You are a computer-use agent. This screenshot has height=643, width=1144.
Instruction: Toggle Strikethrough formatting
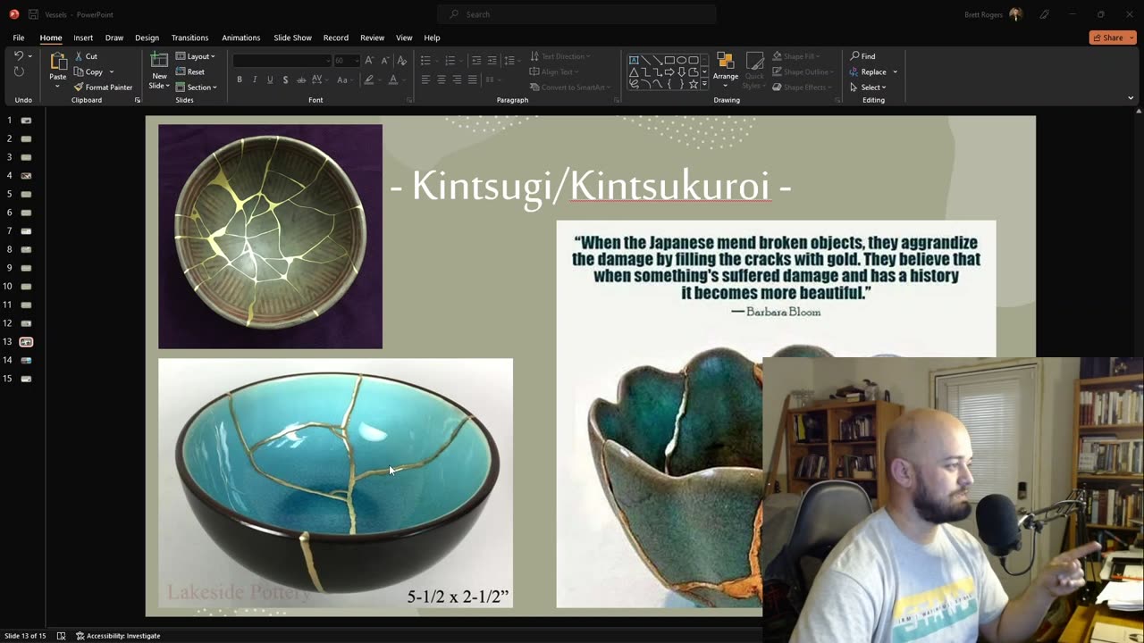pos(301,79)
